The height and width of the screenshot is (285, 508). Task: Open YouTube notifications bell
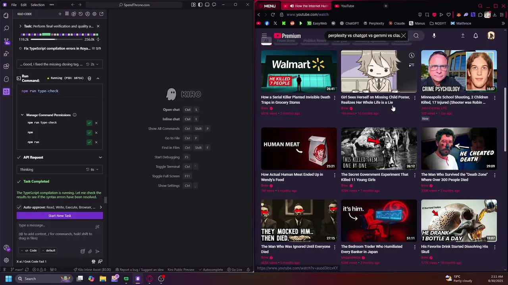pyautogui.click(x=475, y=36)
